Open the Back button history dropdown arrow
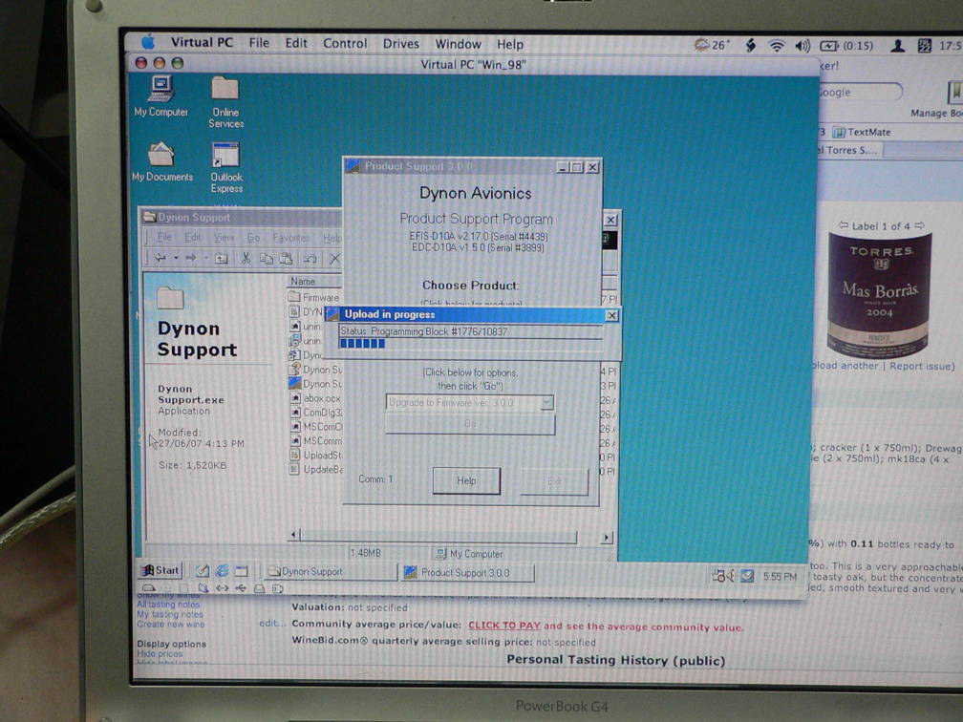 pyautogui.click(x=176, y=259)
